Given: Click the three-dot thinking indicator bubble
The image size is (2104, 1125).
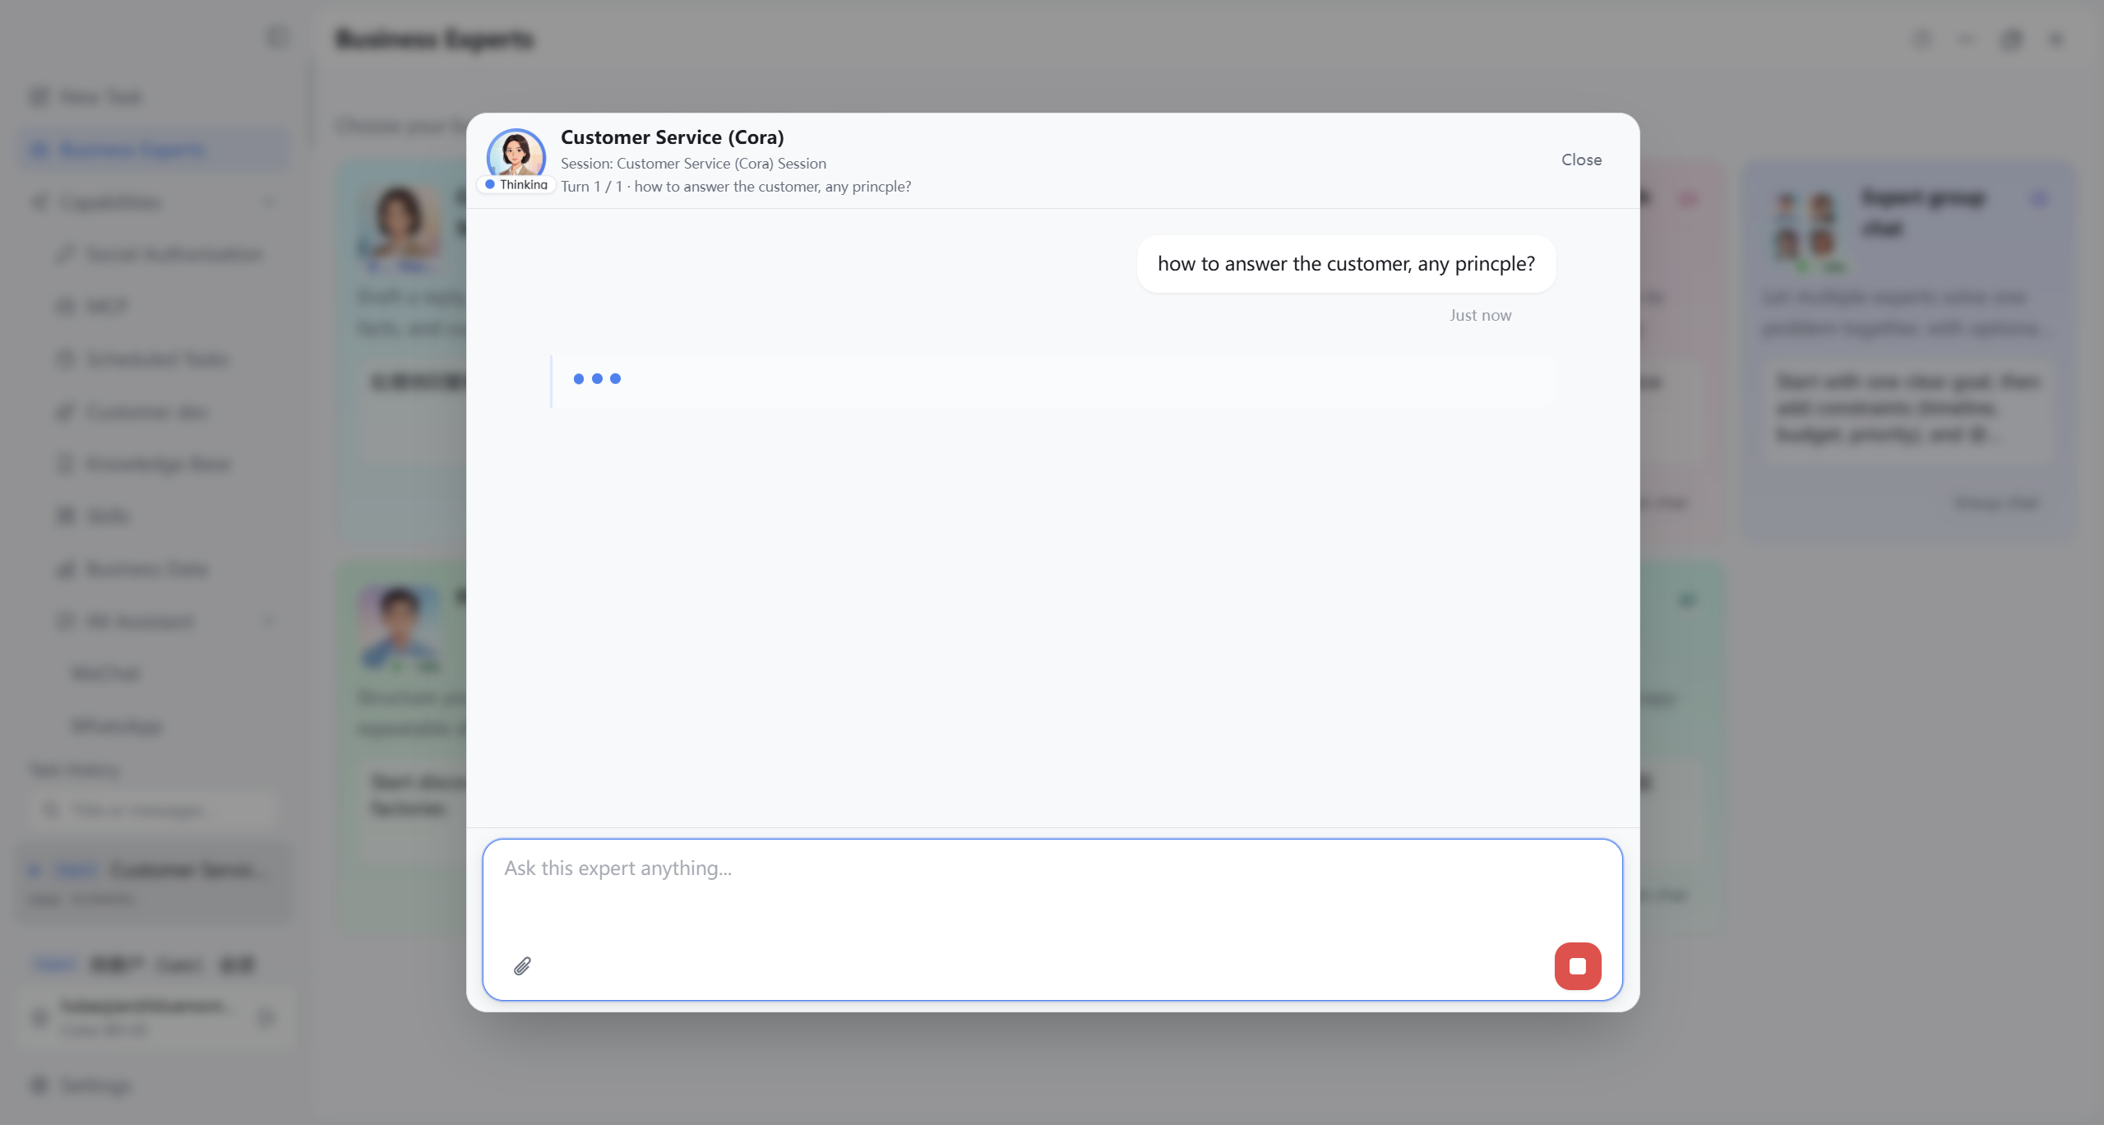Looking at the screenshot, I should [1053, 380].
